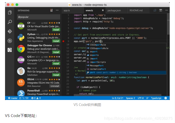Image resolution: width=175 pixels, height=123 pixels.
Task: Close the www.ts tab
Action: pyautogui.click(x=103, y=10)
